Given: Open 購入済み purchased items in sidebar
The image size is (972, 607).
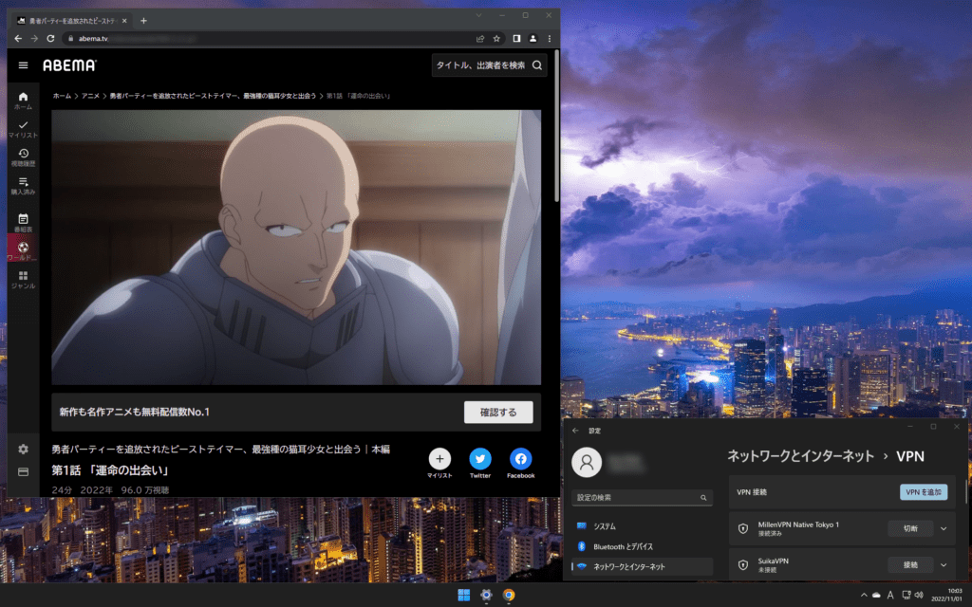Looking at the screenshot, I should click(23, 186).
